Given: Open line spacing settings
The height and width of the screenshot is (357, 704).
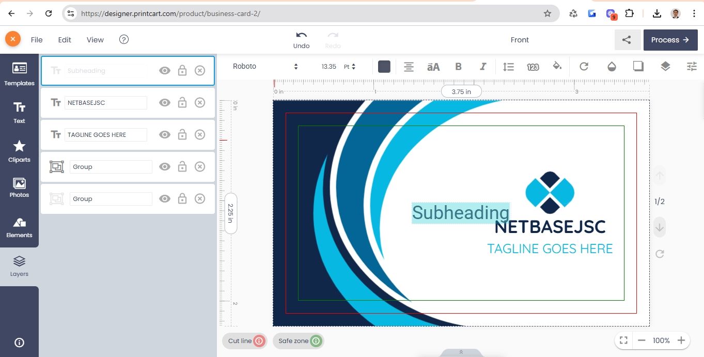Looking at the screenshot, I should pyautogui.click(x=508, y=67).
